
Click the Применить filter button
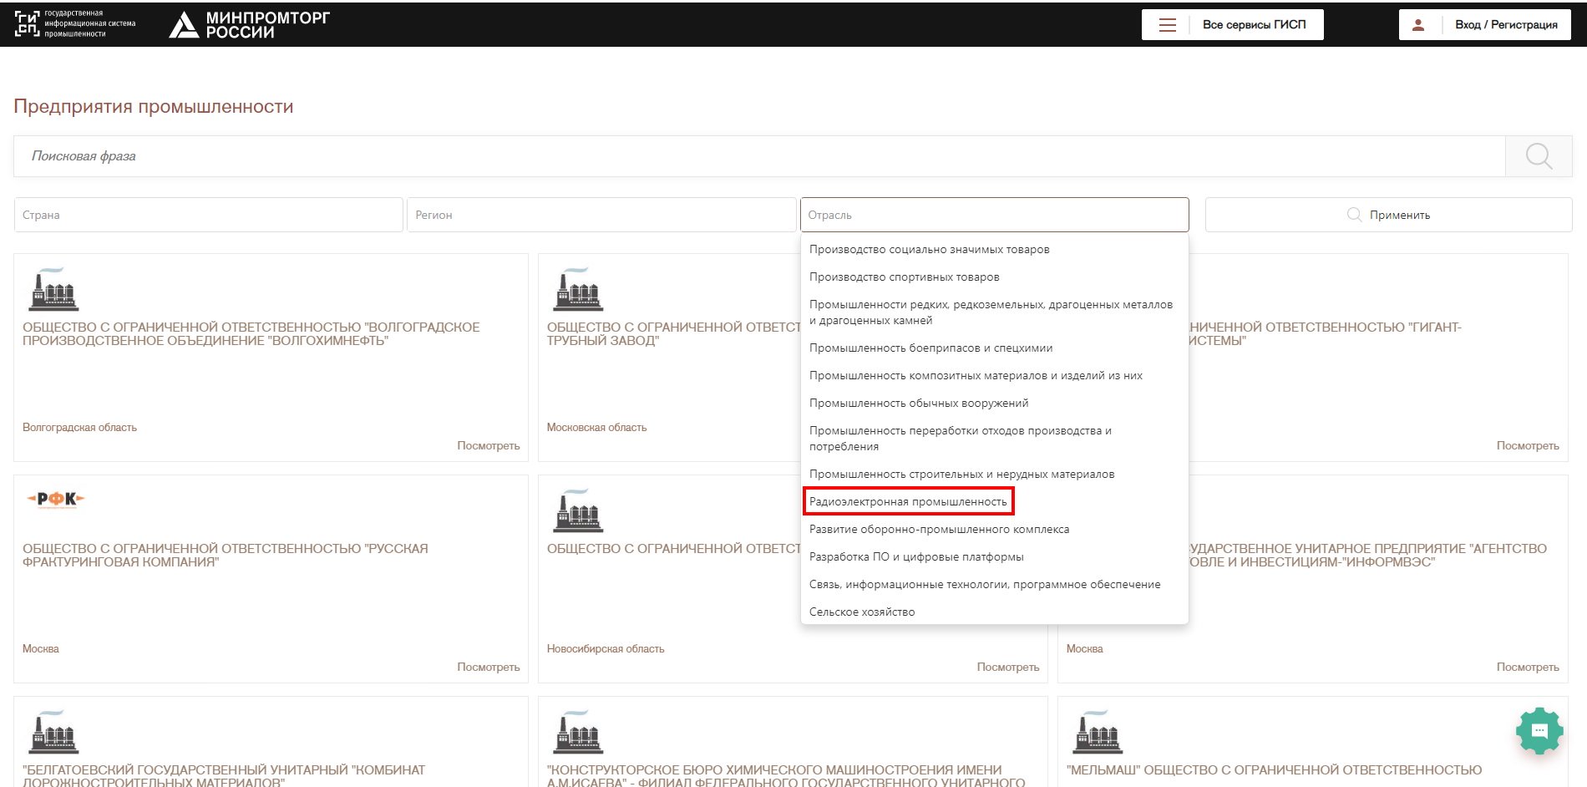point(1388,215)
